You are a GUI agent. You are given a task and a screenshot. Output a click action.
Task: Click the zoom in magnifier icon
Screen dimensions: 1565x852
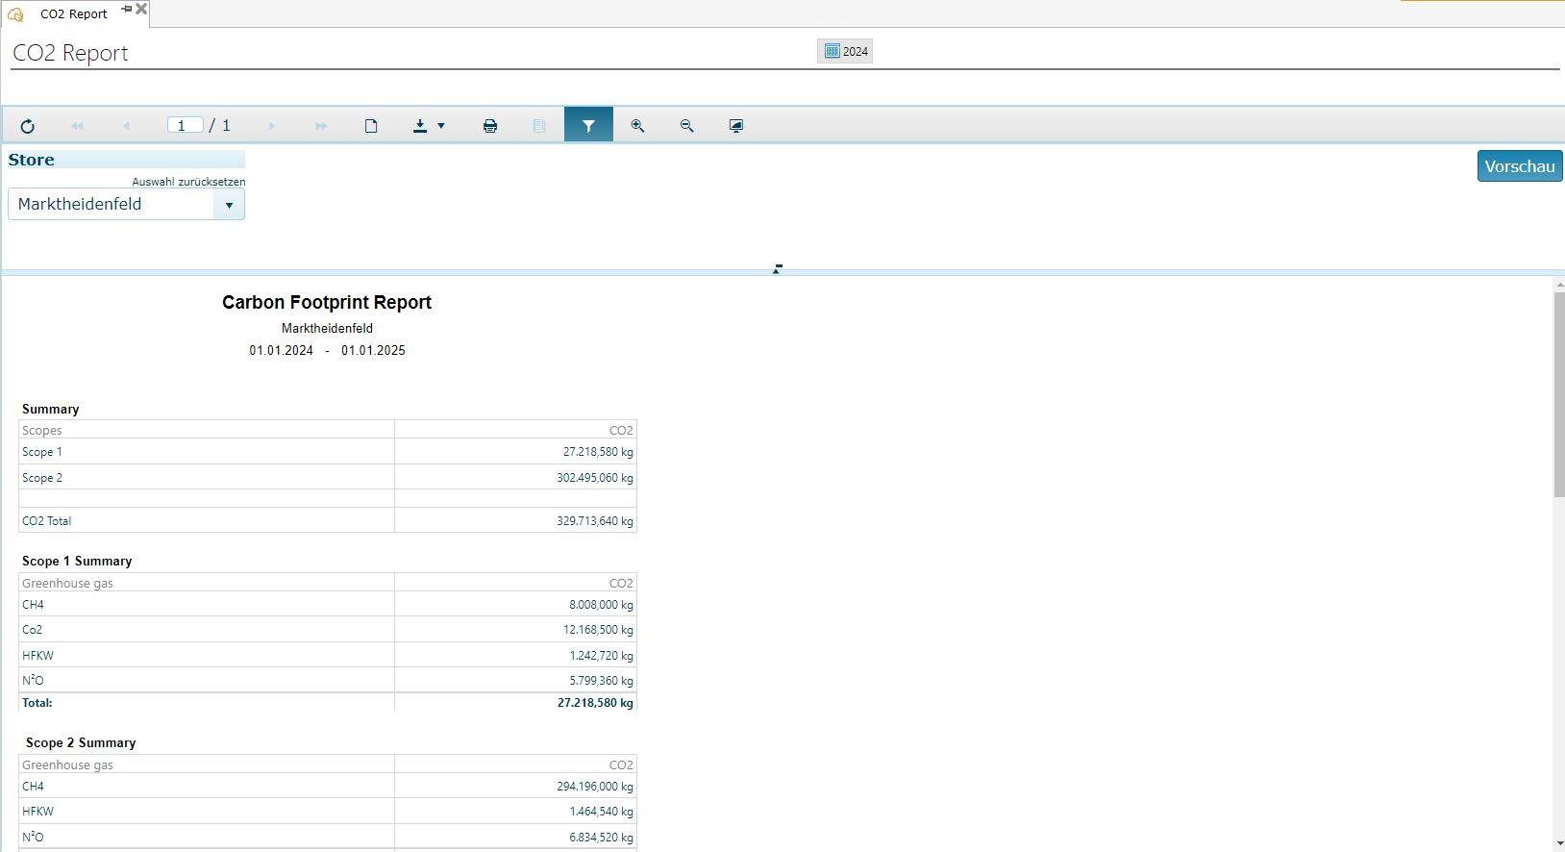[637, 126]
